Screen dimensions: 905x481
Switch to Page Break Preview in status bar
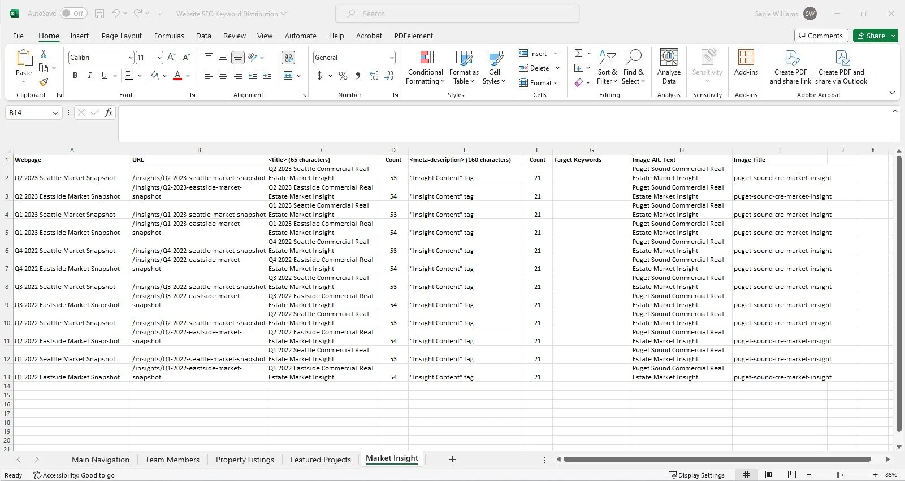coord(792,475)
